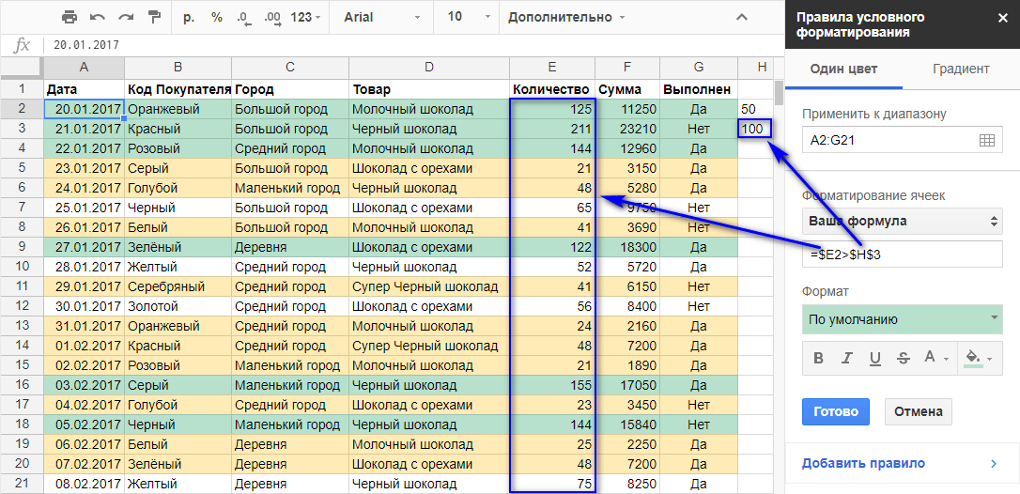Click the print icon in toolbar
Image resolution: width=1020 pixels, height=494 pixels.
pyautogui.click(x=70, y=18)
